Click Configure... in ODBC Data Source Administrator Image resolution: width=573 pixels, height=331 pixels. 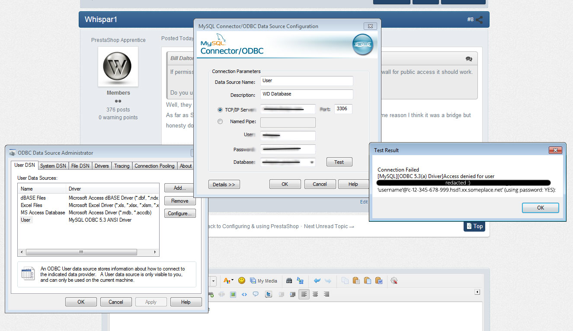pos(180,213)
